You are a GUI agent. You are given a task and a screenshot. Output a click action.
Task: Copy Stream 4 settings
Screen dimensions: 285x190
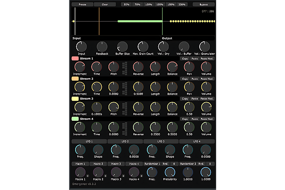tap(185, 119)
